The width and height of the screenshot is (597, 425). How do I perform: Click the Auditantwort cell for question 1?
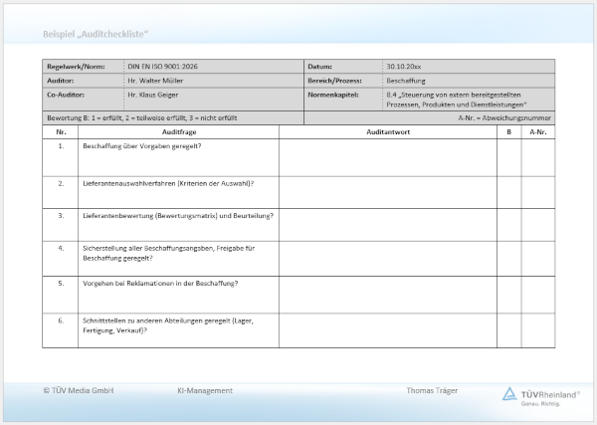click(x=388, y=157)
